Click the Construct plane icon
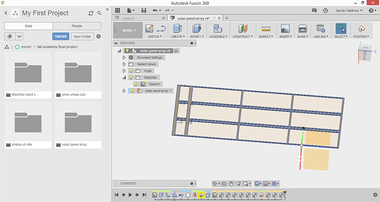The height and width of the screenshot is (202, 380). tap(242, 28)
